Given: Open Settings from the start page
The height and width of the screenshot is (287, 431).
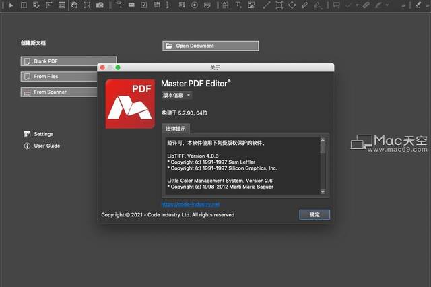Looking at the screenshot, I should pyautogui.click(x=39, y=134).
